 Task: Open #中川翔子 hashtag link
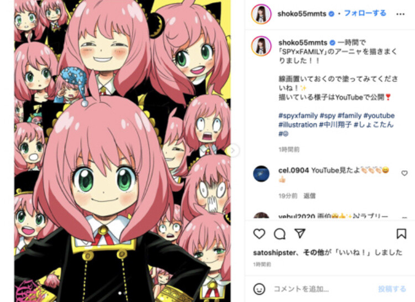[335, 124]
